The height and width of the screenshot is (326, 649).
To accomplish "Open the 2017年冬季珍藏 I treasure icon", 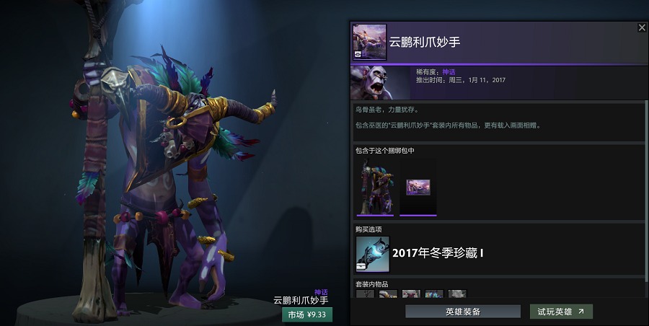I will pos(373,254).
